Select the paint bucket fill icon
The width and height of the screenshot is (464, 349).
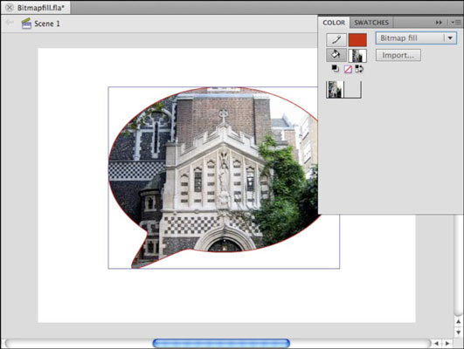click(336, 55)
